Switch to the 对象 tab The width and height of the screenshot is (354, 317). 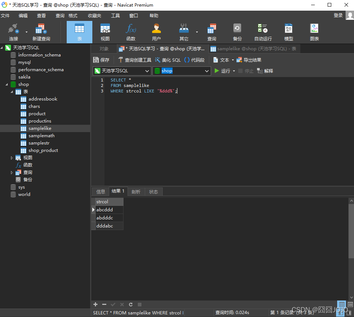point(104,49)
